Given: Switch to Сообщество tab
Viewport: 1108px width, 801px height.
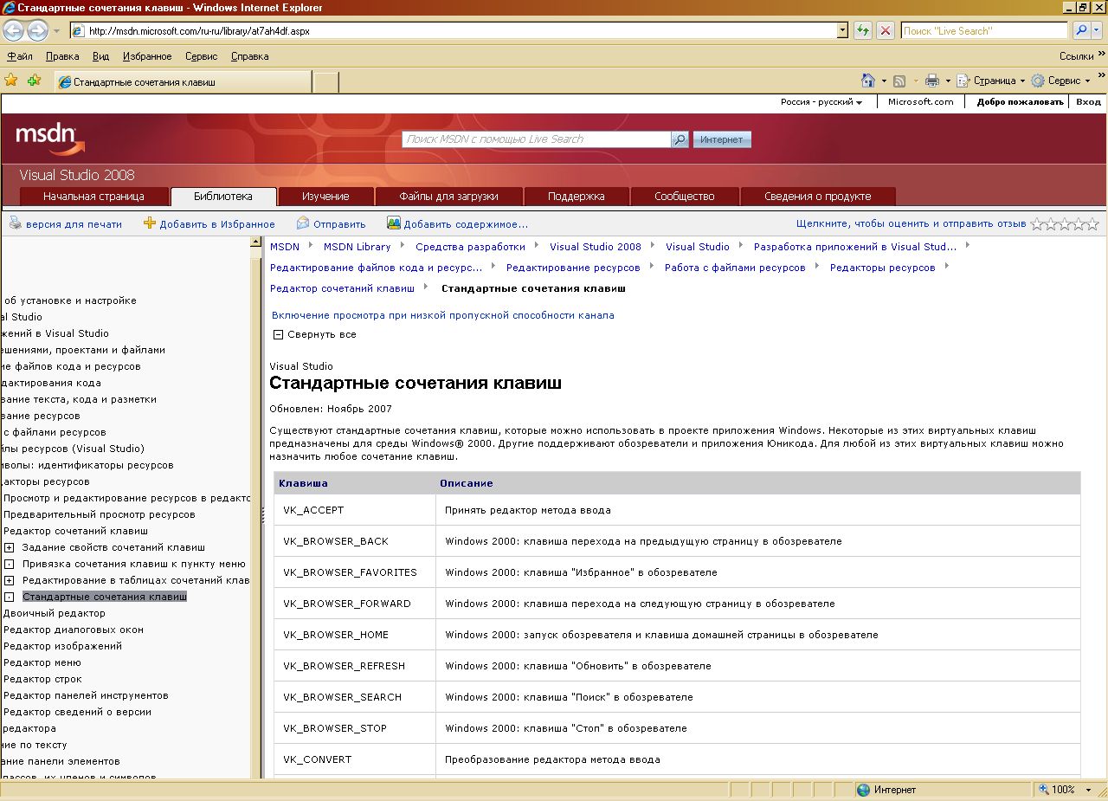Looking at the screenshot, I should coord(684,197).
